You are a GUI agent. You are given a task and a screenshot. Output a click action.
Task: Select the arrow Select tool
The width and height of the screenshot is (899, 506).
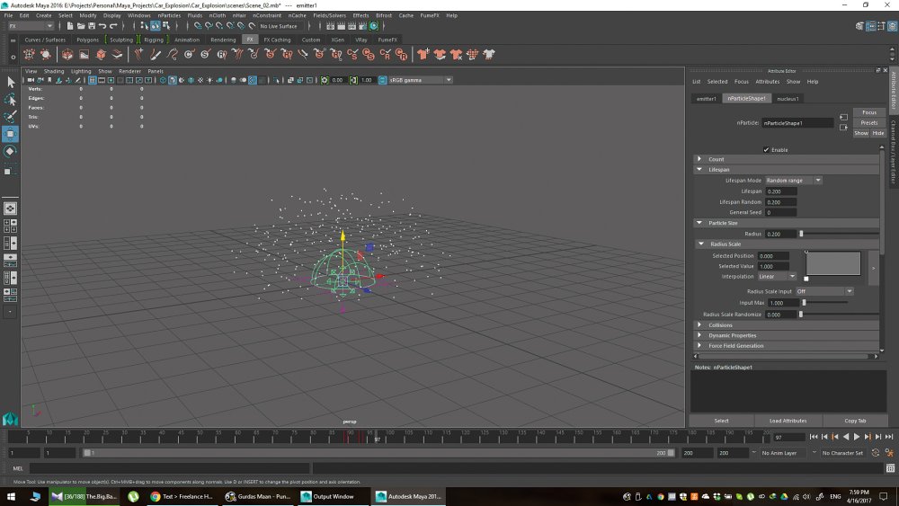coord(10,83)
